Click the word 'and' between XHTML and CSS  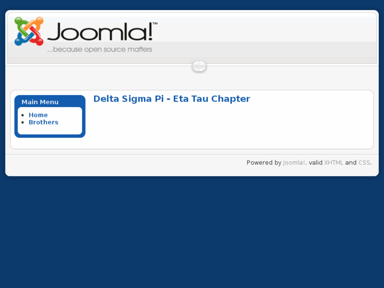(351, 163)
